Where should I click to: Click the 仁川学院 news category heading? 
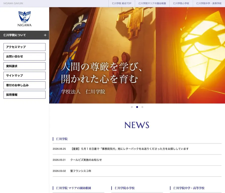click(62, 139)
